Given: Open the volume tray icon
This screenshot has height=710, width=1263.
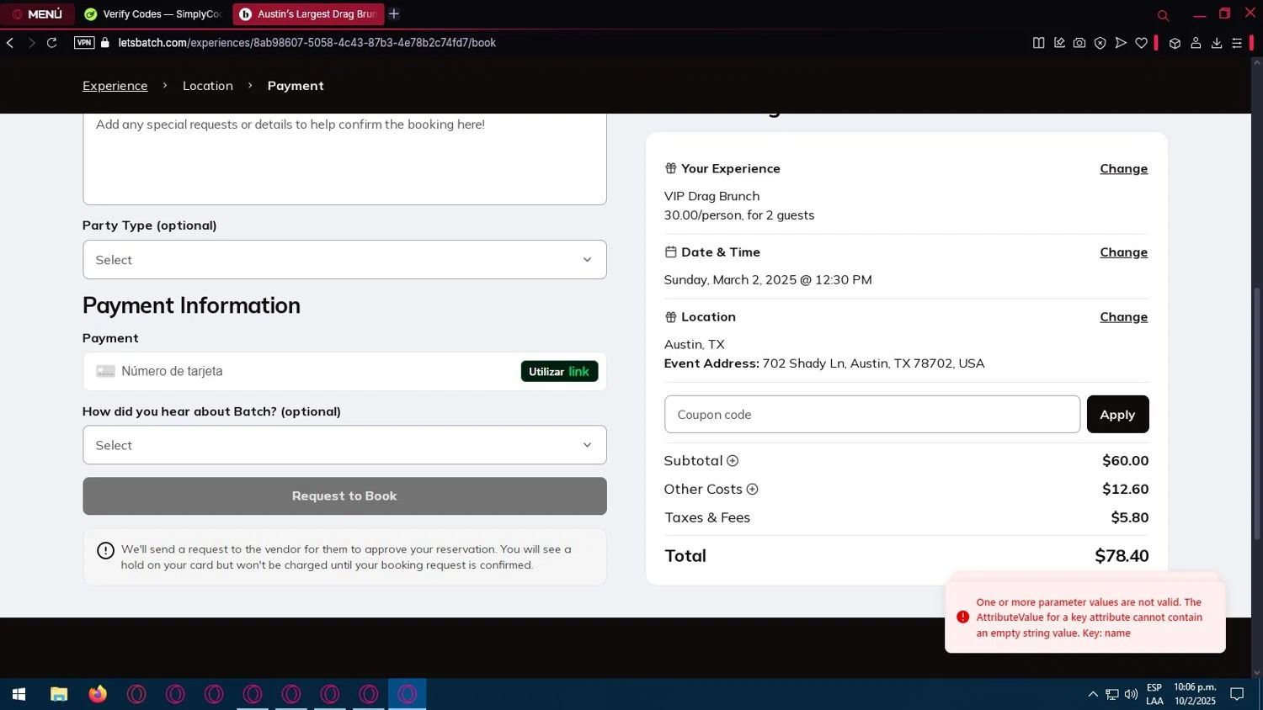Looking at the screenshot, I should click(x=1131, y=695).
